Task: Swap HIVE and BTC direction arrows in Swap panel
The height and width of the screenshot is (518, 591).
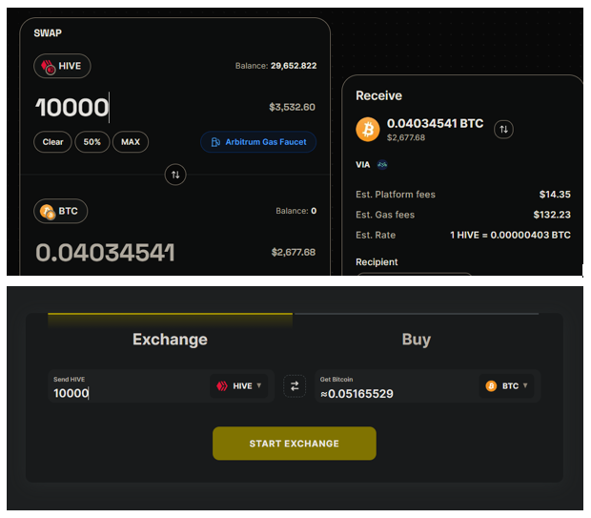Action: pyautogui.click(x=175, y=175)
